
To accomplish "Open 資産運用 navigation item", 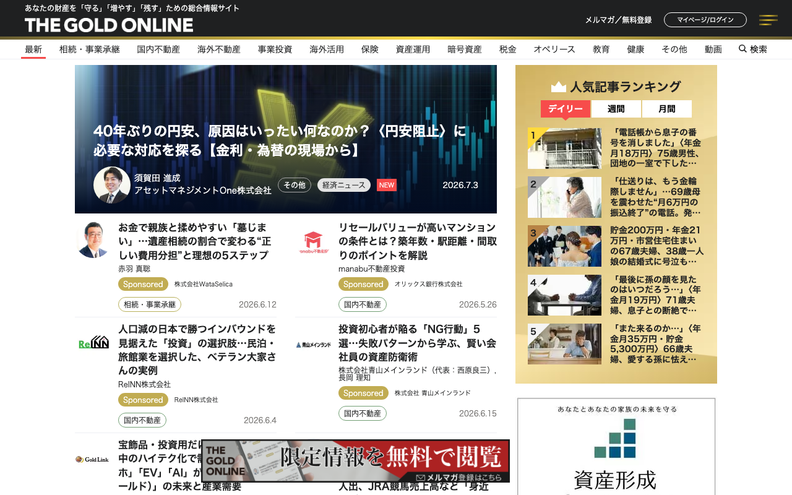I will (413, 49).
